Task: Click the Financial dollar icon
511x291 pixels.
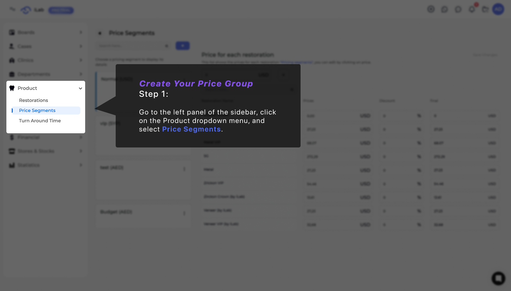Action: tap(12, 137)
